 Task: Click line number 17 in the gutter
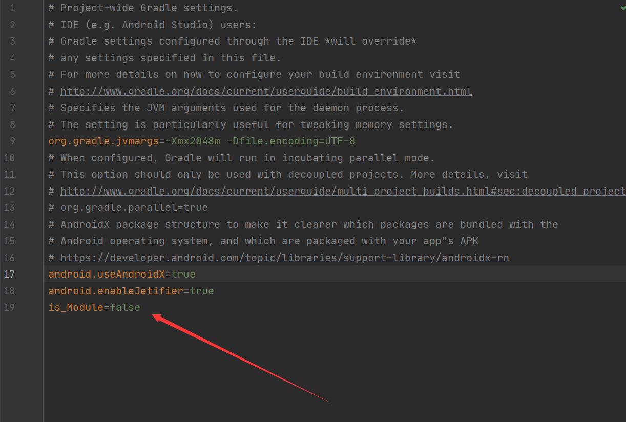[9, 274]
